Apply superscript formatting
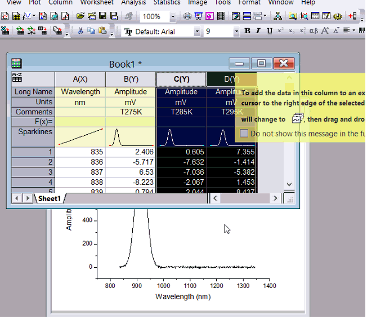 point(280,30)
